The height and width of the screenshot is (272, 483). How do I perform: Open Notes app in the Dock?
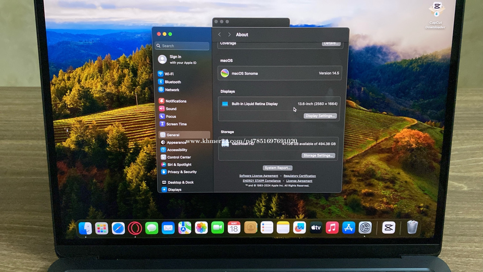[283, 228]
